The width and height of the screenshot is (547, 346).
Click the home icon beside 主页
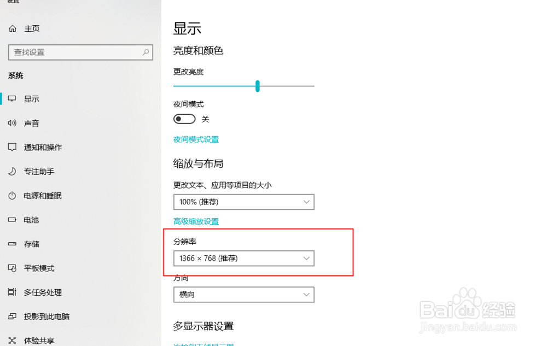(x=13, y=28)
